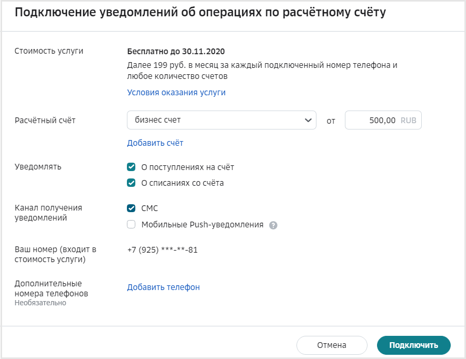Click the 'Стоимость услуги' label
The image size is (466, 359).
[49, 51]
